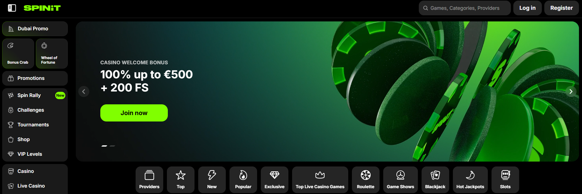Click the Join now button

(x=134, y=113)
